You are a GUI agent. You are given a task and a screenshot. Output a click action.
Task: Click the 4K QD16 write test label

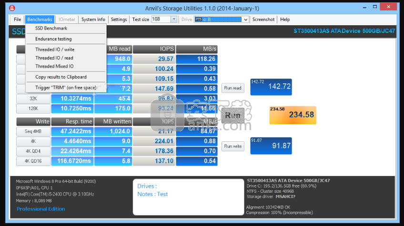click(x=33, y=161)
